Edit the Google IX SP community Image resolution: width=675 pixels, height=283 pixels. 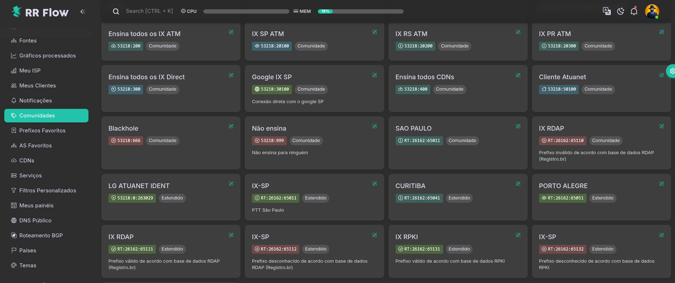[375, 75]
